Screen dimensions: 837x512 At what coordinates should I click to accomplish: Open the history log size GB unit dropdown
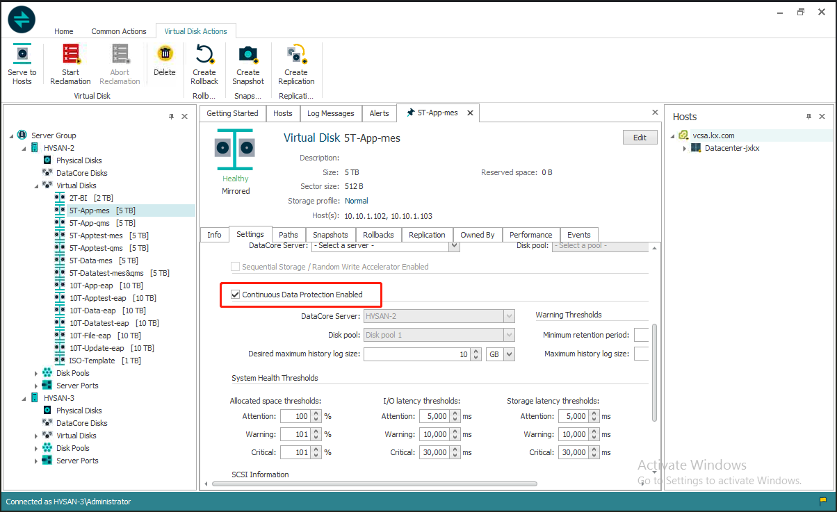510,354
